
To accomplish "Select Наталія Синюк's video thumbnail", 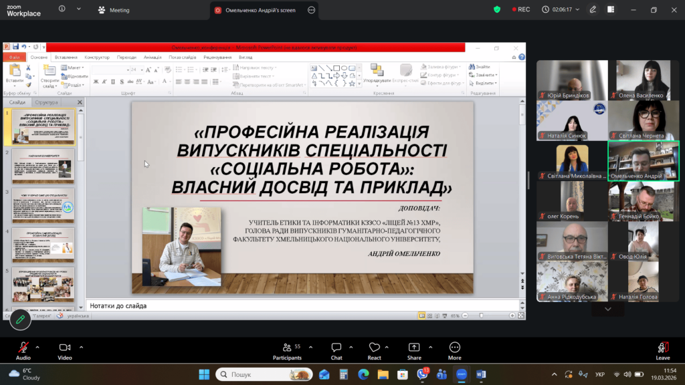I will [572, 121].
